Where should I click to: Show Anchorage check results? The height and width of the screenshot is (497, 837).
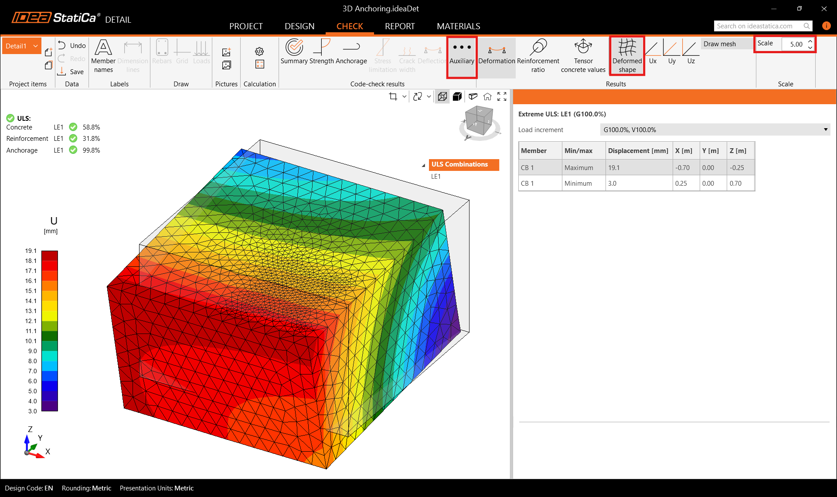(351, 52)
